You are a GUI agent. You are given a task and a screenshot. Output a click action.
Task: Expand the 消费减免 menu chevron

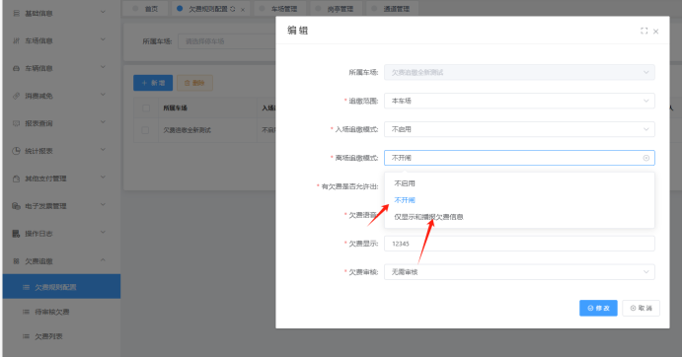103,95
